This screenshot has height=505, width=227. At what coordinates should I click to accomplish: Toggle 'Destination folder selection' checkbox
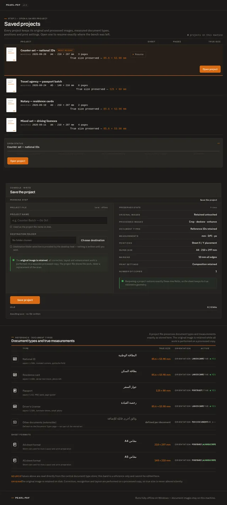click(11, 246)
